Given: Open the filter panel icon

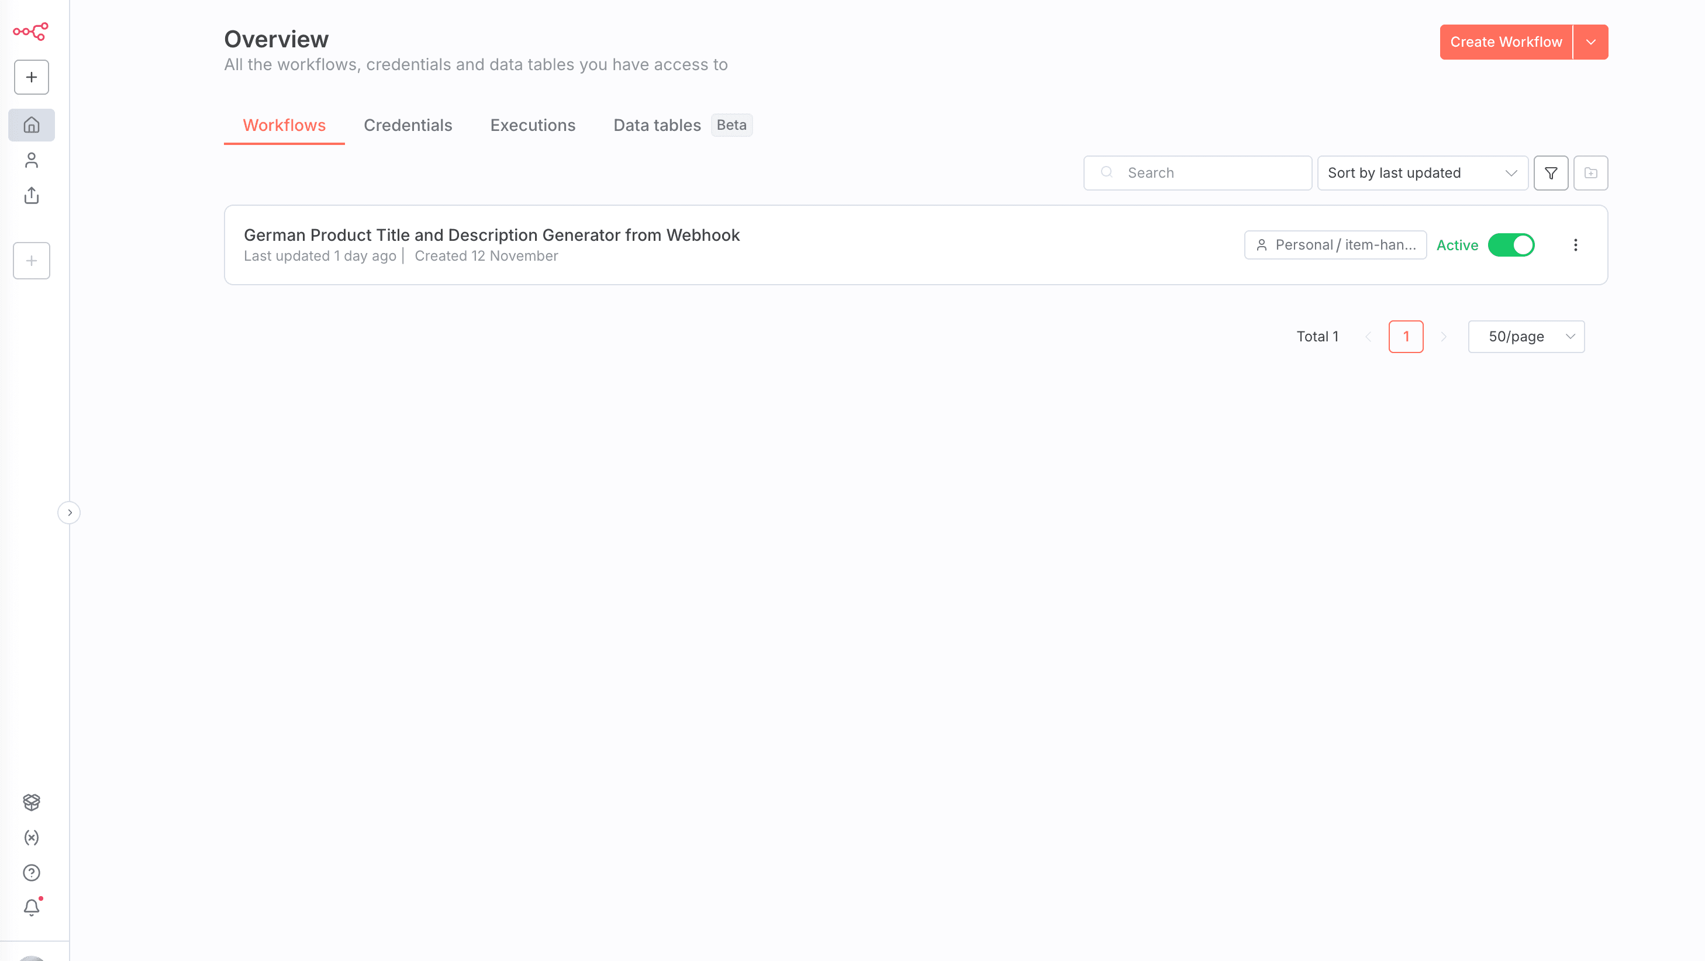Looking at the screenshot, I should (x=1550, y=173).
